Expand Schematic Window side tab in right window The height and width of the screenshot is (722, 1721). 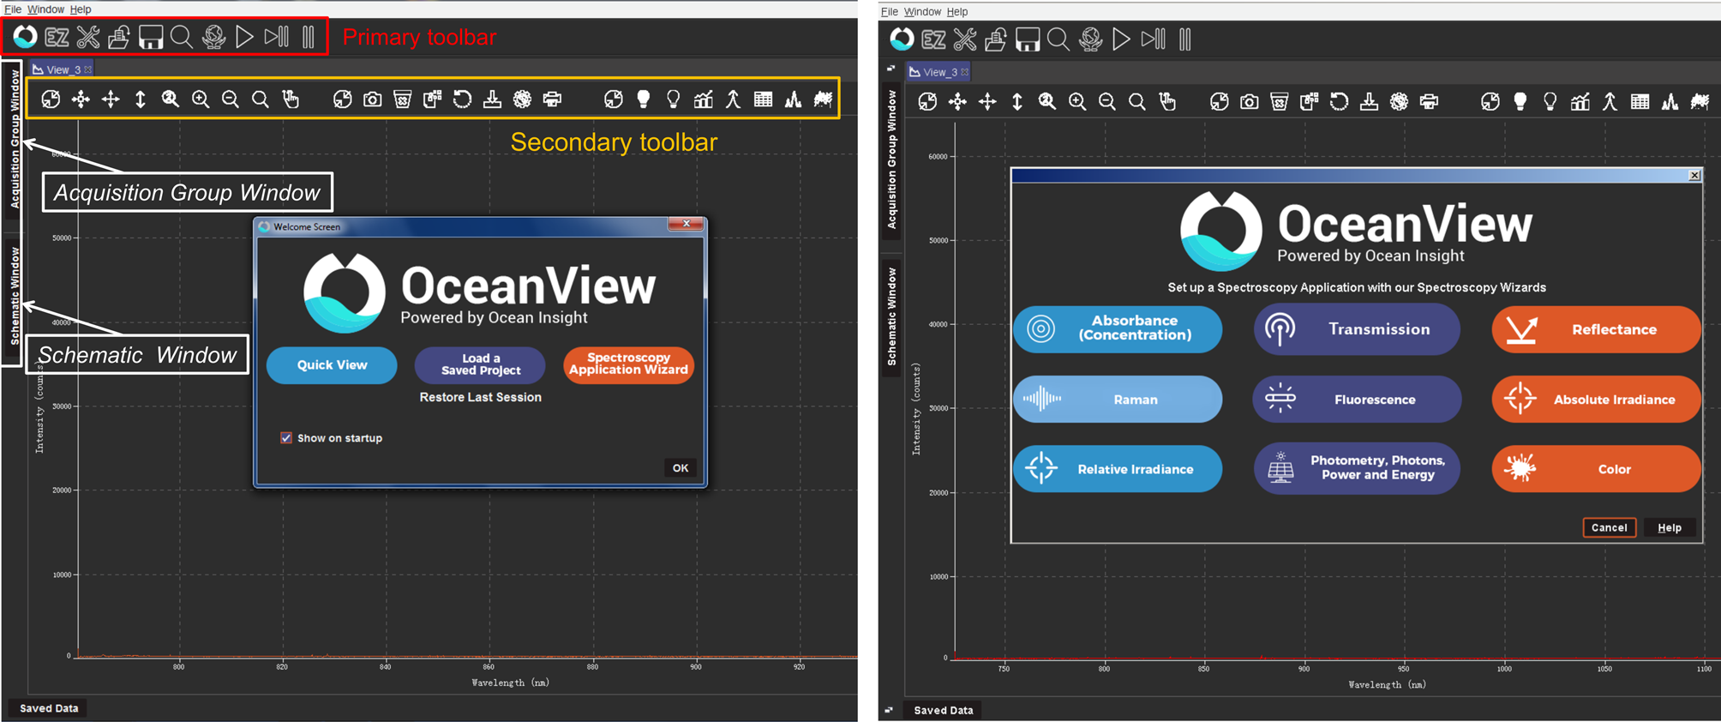pyautogui.click(x=891, y=316)
